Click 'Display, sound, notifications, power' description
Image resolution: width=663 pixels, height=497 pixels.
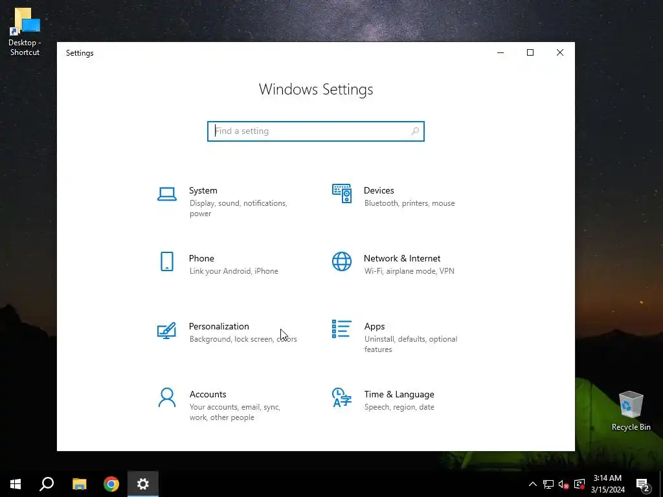[x=238, y=208]
